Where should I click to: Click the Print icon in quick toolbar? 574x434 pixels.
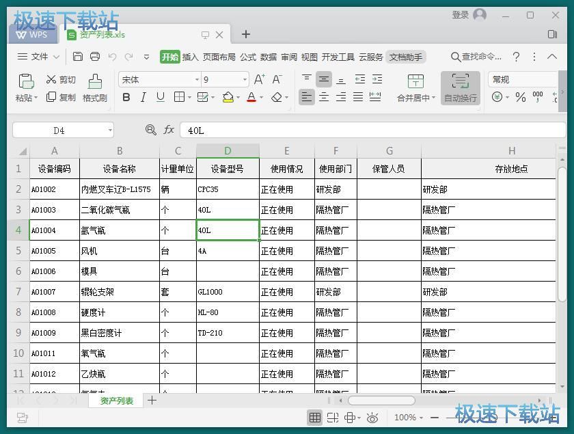pos(95,57)
